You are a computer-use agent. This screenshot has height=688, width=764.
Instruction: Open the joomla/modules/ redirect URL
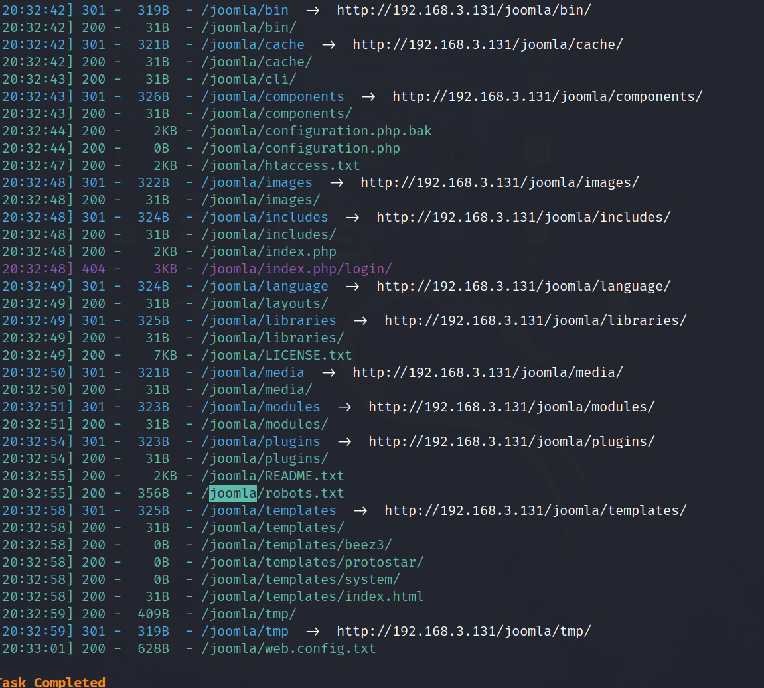(511, 407)
